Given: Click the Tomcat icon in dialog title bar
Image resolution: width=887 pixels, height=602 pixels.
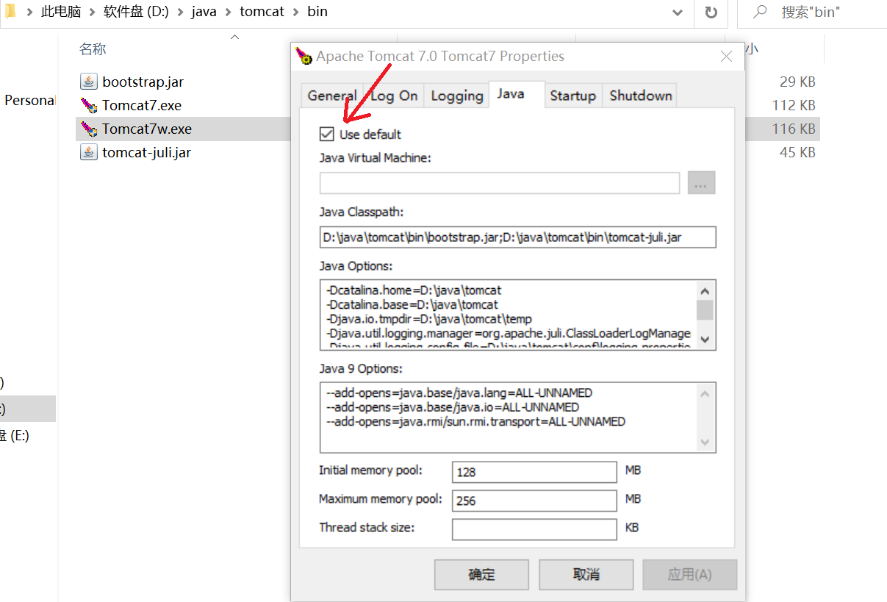Looking at the screenshot, I should click(304, 56).
